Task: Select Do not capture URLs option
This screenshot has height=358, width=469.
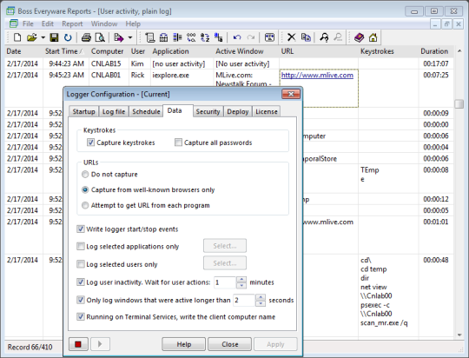Action: pyautogui.click(x=85, y=174)
